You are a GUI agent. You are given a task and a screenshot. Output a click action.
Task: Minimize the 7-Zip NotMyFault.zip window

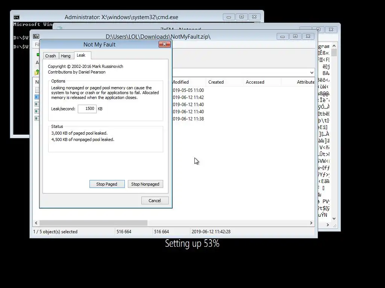click(x=283, y=36)
